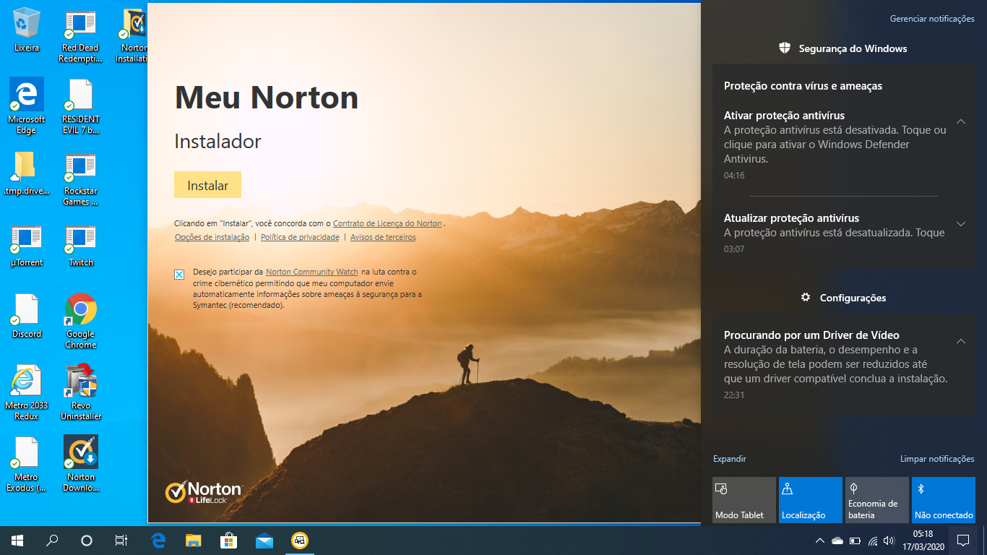The image size is (987, 555).
Task: Click Expandir to show more quick actions
Action: 730,459
